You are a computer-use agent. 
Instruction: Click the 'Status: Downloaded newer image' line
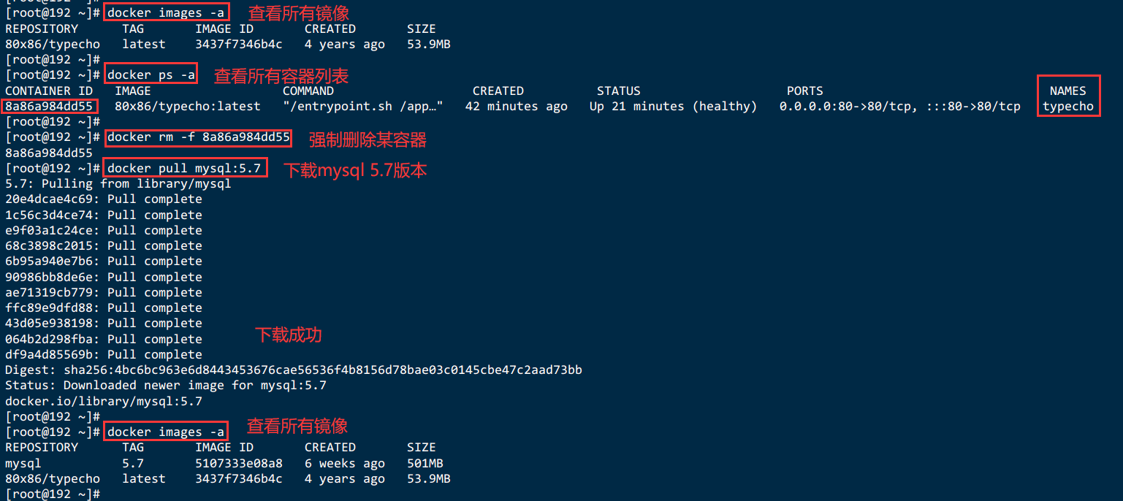tap(166, 386)
